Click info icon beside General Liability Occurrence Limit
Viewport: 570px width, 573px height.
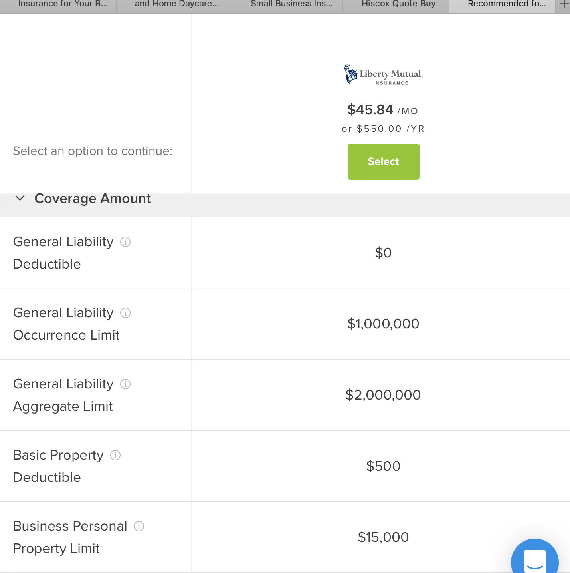tap(125, 313)
